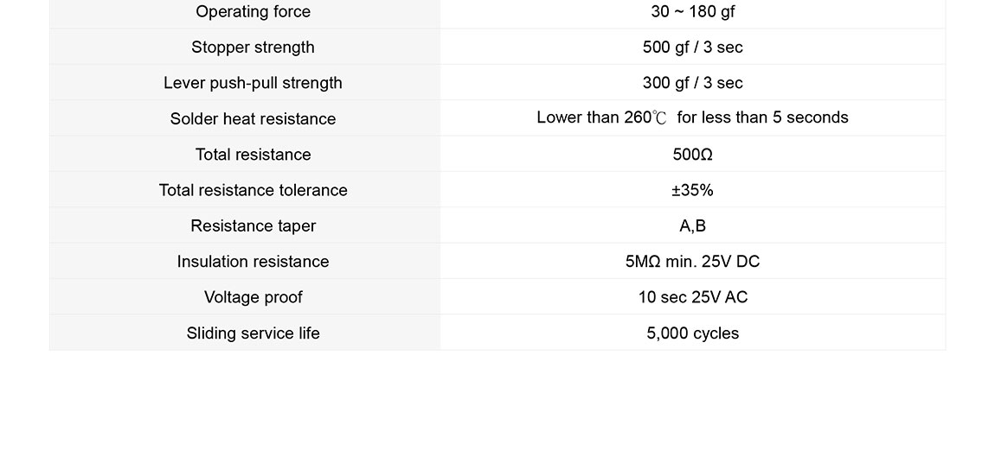Select the "300 gf / 3 sec" value

point(692,83)
